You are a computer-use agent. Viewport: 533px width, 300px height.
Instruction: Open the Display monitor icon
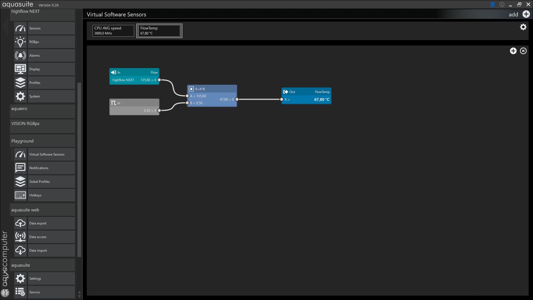click(x=20, y=69)
